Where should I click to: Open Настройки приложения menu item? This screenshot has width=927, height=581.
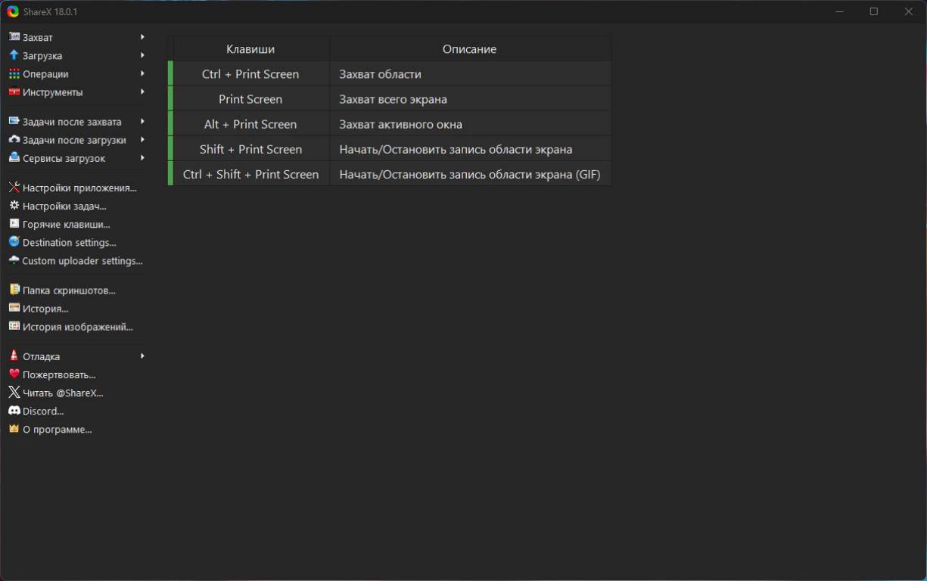coord(79,188)
